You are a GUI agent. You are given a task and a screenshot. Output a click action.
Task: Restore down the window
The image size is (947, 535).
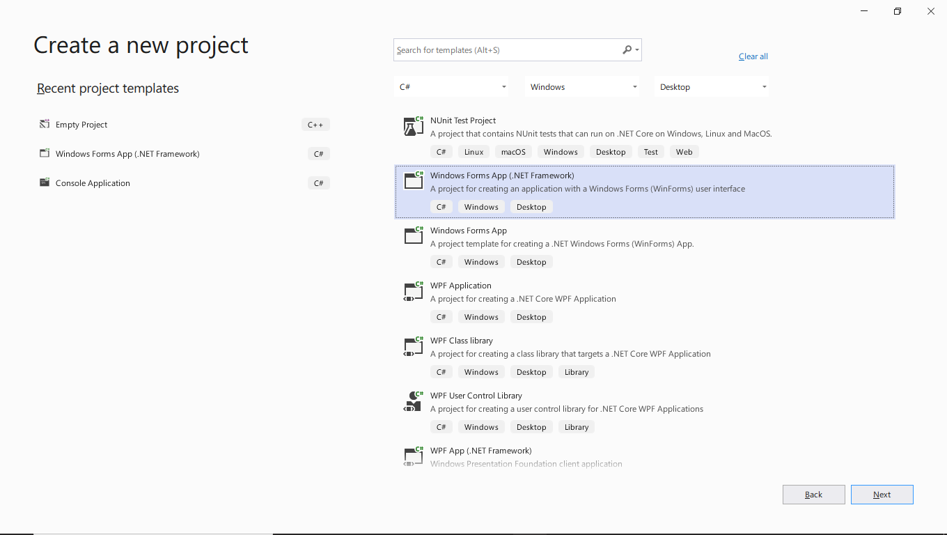pos(898,11)
